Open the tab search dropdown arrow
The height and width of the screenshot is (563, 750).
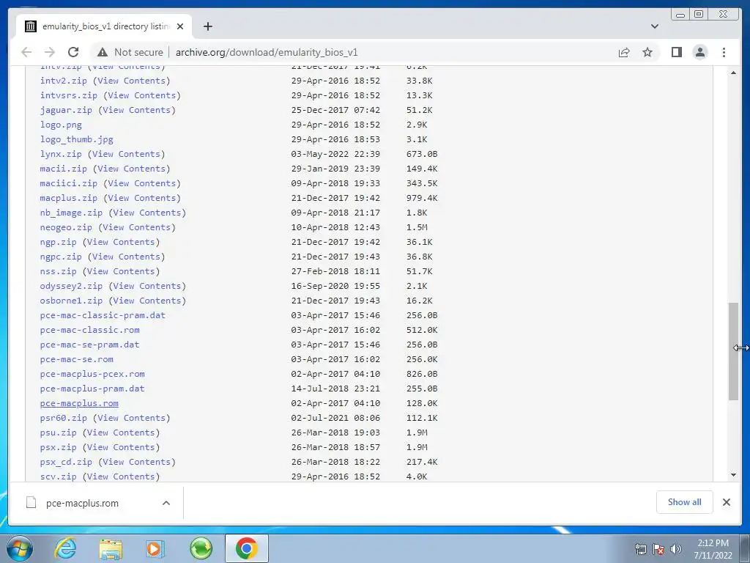point(654,26)
